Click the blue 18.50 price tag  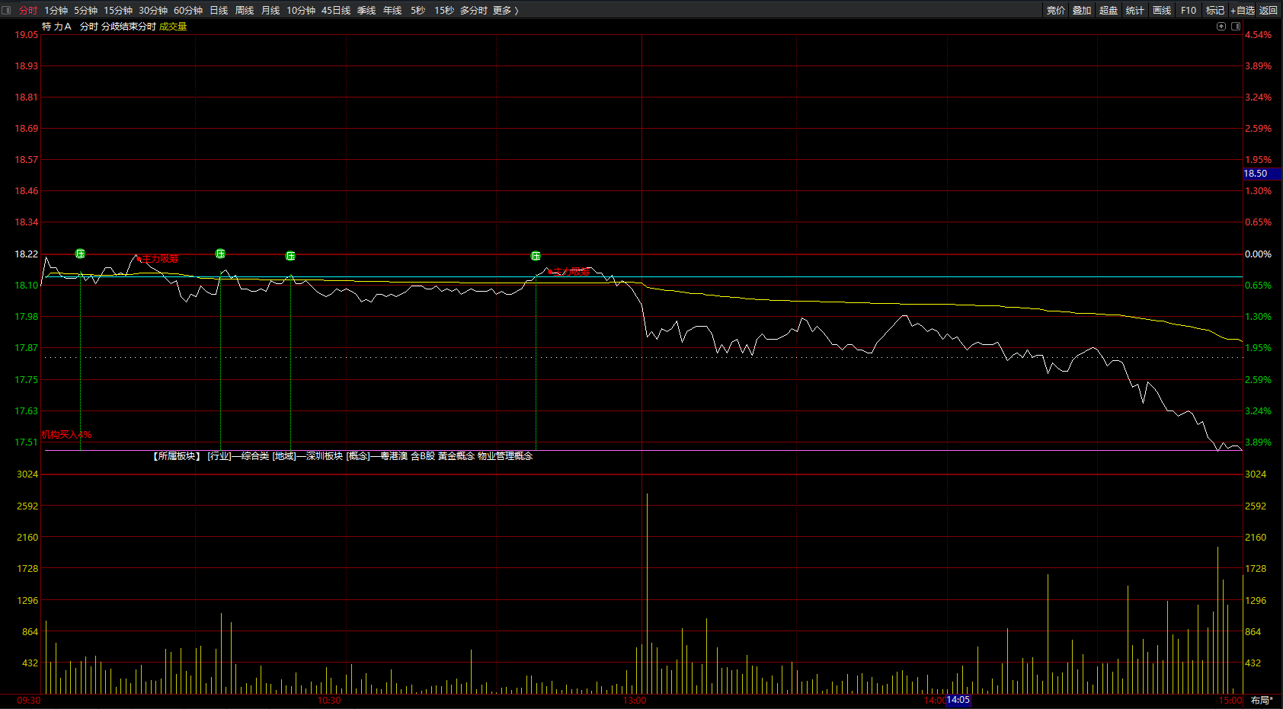[1262, 174]
